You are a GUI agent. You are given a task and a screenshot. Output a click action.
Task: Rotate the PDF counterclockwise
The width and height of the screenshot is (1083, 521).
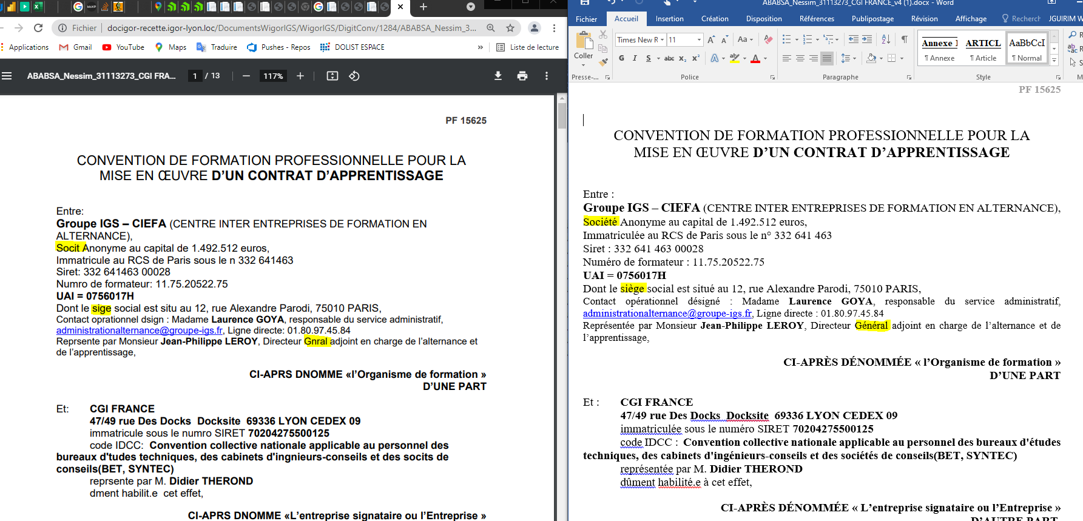[354, 76]
